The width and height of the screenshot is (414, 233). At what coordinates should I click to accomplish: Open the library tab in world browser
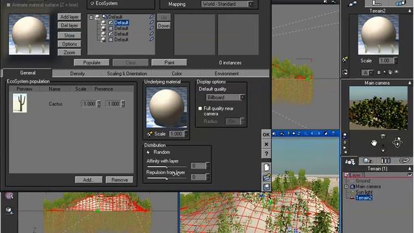click(386, 161)
